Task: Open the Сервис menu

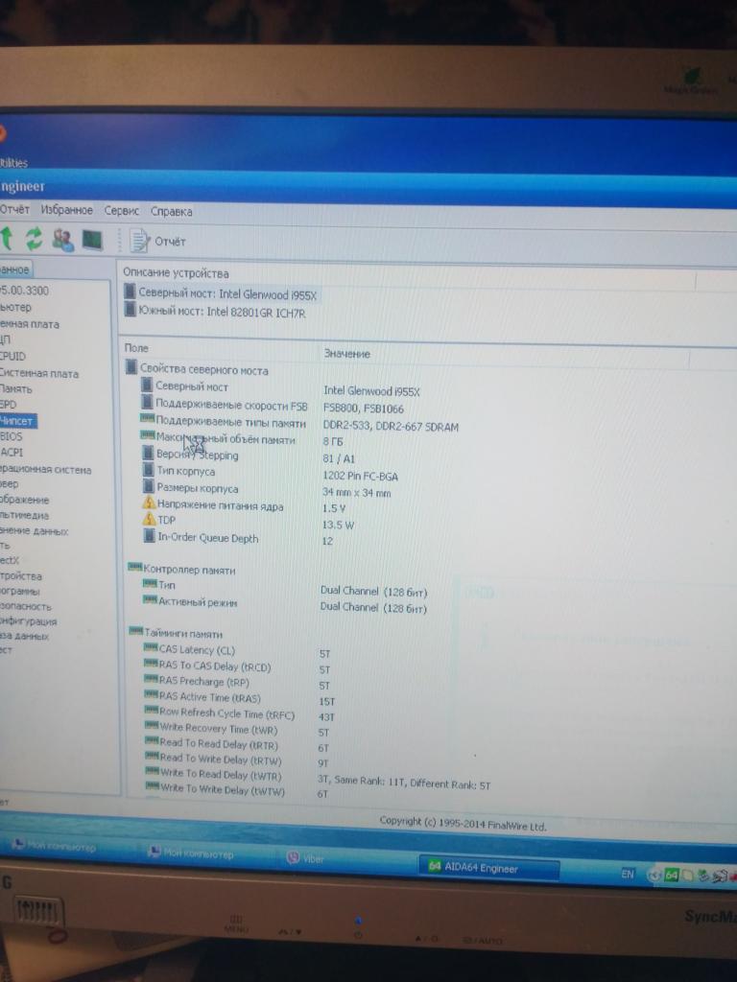Action: click(122, 210)
